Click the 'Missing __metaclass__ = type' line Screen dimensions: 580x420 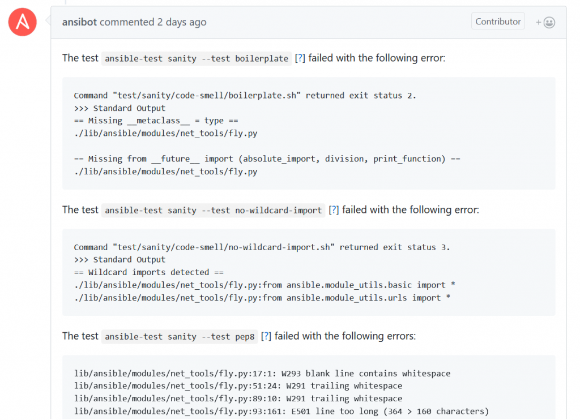pos(156,121)
